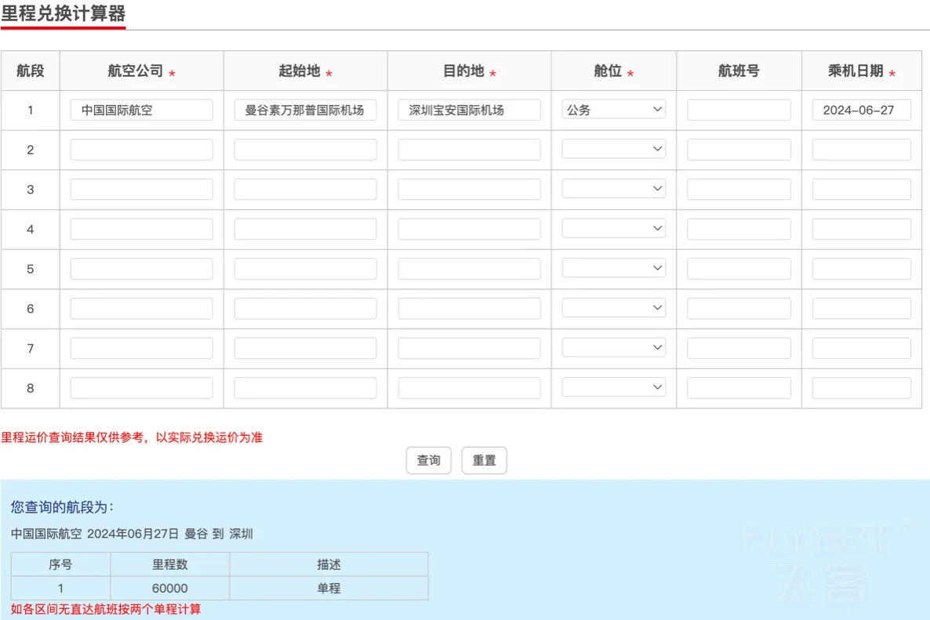Open the 舱位 dropdown in row 2
The width and height of the screenshot is (930, 620).
(613, 150)
